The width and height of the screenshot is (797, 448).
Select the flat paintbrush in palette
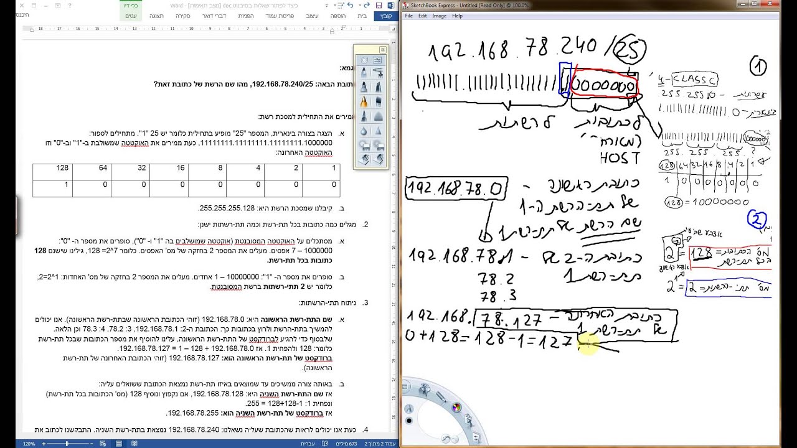(377, 102)
